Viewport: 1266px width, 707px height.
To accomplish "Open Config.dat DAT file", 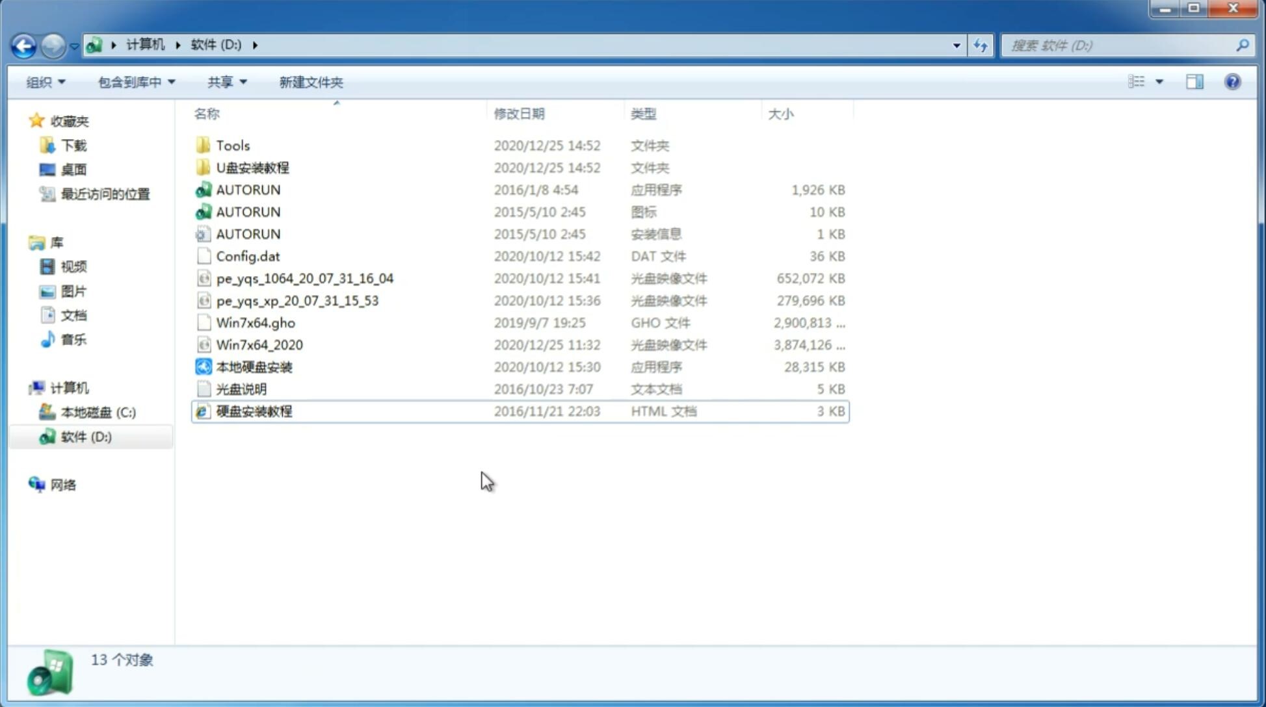I will pos(248,256).
